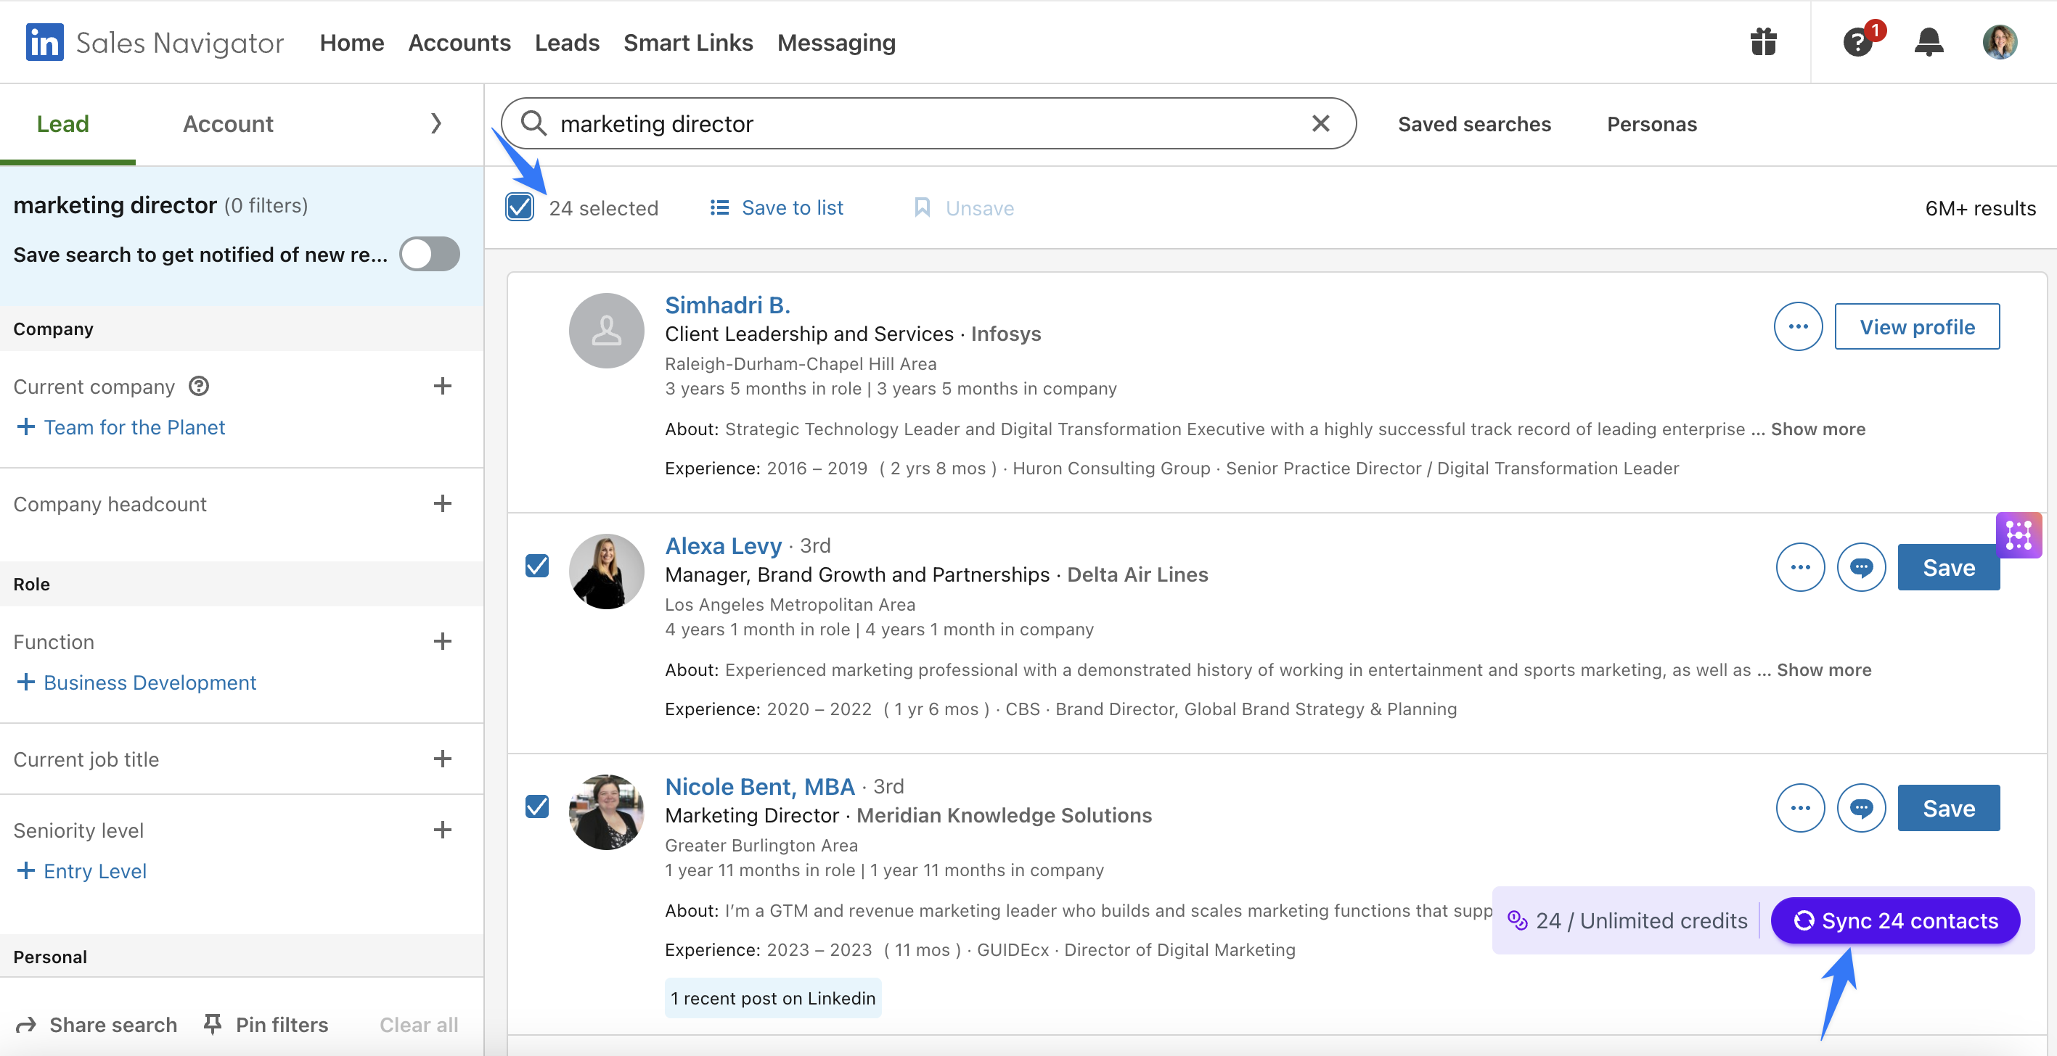Viewport: 2057px width, 1056px height.
Task: Click the Current company help icon
Action: (x=199, y=387)
